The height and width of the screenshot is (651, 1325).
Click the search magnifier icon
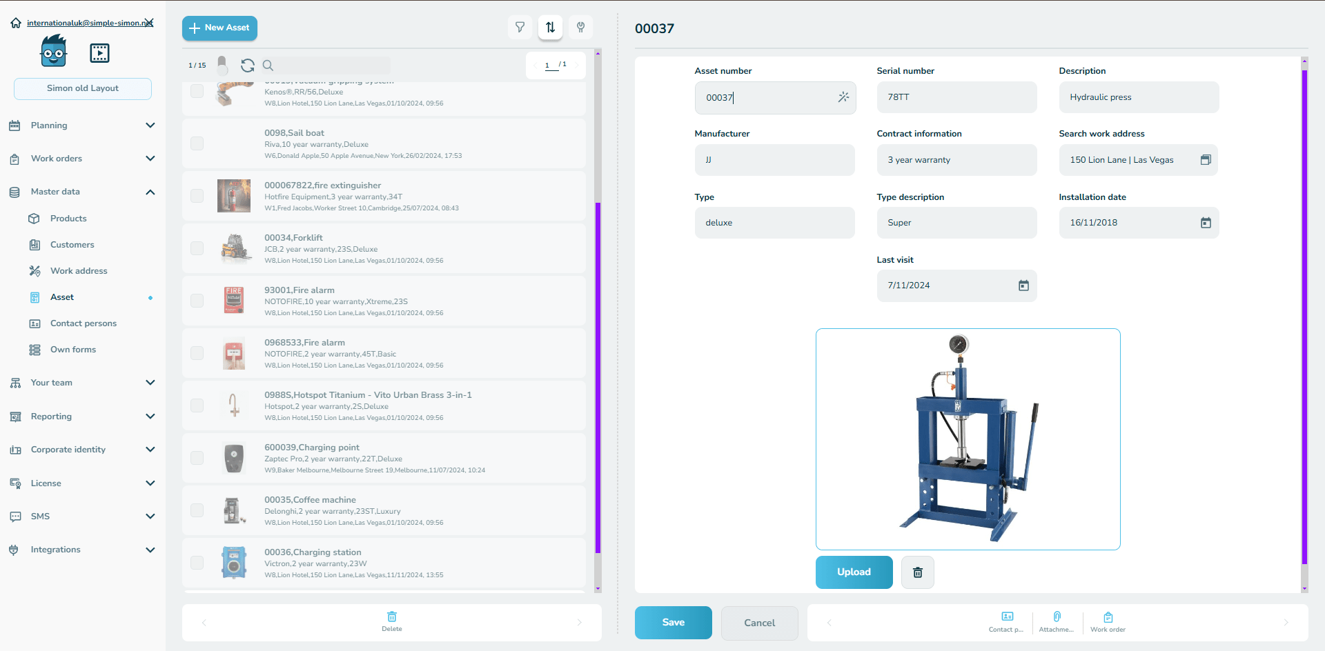pyautogui.click(x=268, y=66)
